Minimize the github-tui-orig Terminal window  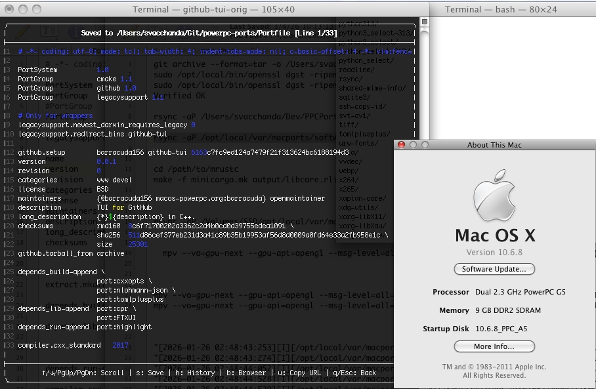pyautogui.click(x=23, y=9)
